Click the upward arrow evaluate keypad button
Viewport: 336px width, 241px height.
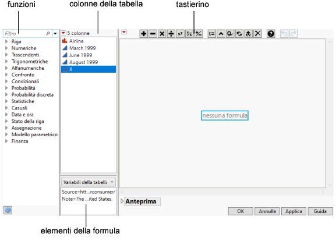(x=248, y=34)
